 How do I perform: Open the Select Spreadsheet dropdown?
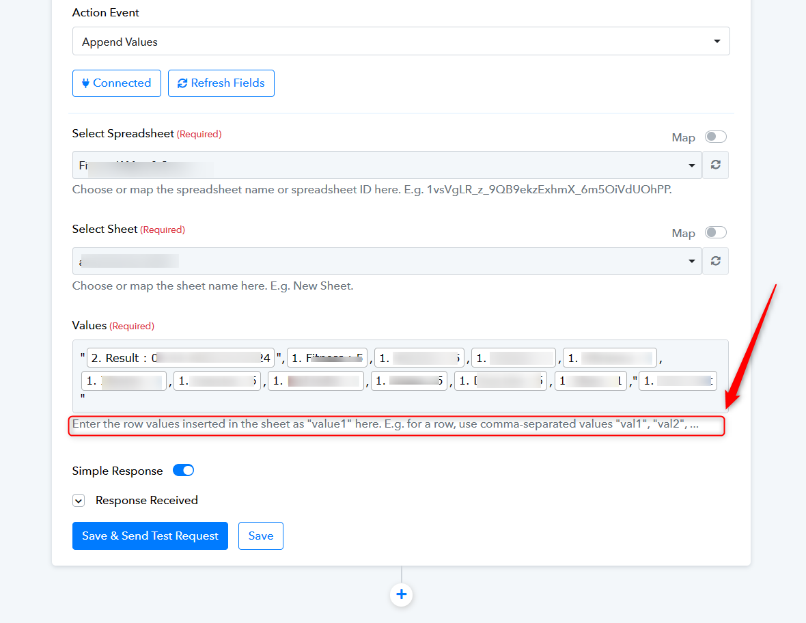point(387,165)
